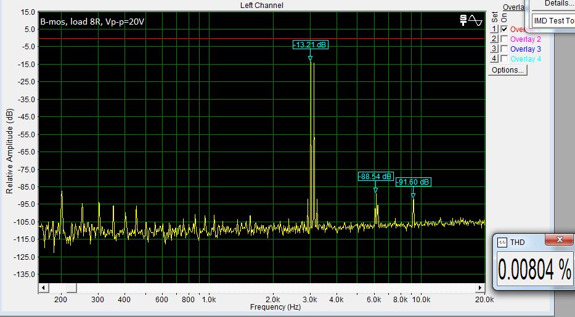Set overlay slot 1 button

[x=494, y=29]
